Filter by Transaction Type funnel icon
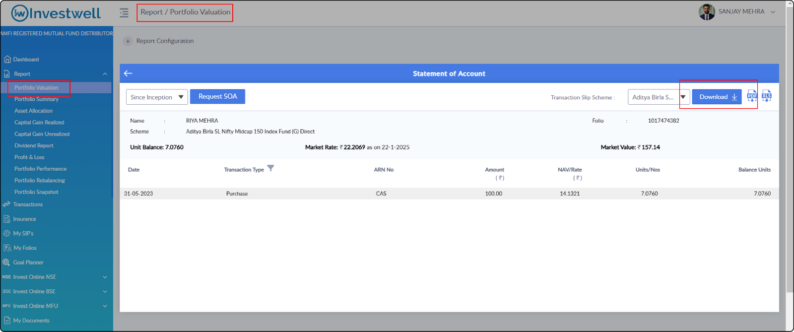This screenshot has height=332, width=794. [x=270, y=168]
